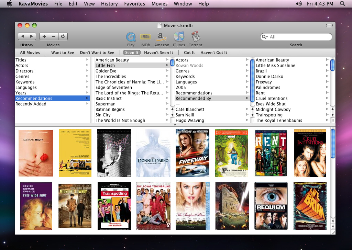Click the poster grid scrollbar thumb

pos(333,144)
